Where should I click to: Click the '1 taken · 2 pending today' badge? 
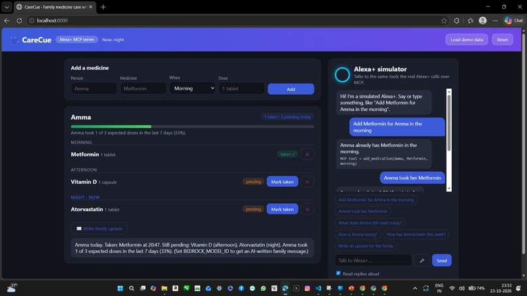click(287, 117)
